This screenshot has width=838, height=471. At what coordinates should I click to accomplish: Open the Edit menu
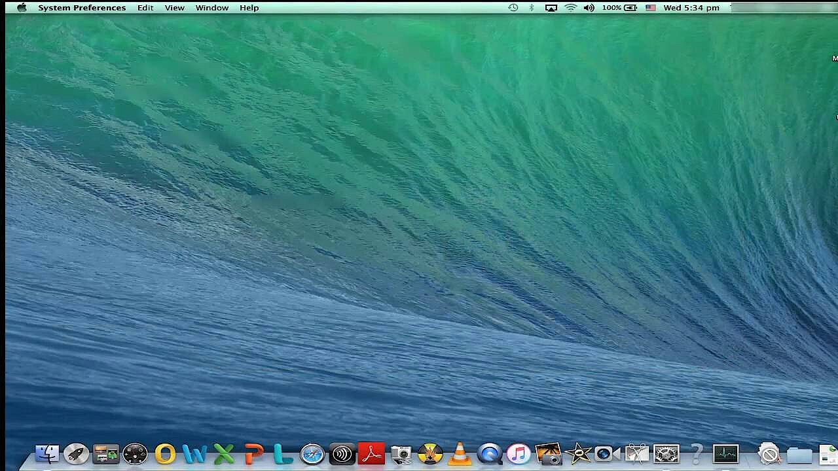click(x=145, y=8)
